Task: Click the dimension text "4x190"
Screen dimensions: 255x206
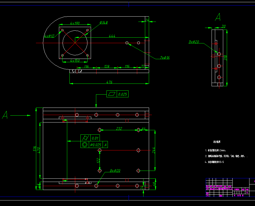Action: point(75,23)
